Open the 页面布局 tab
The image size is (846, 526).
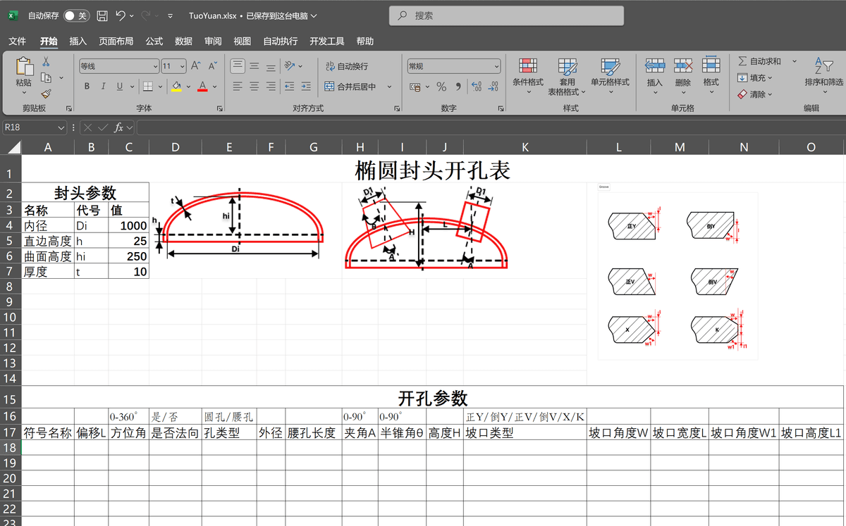click(116, 41)
